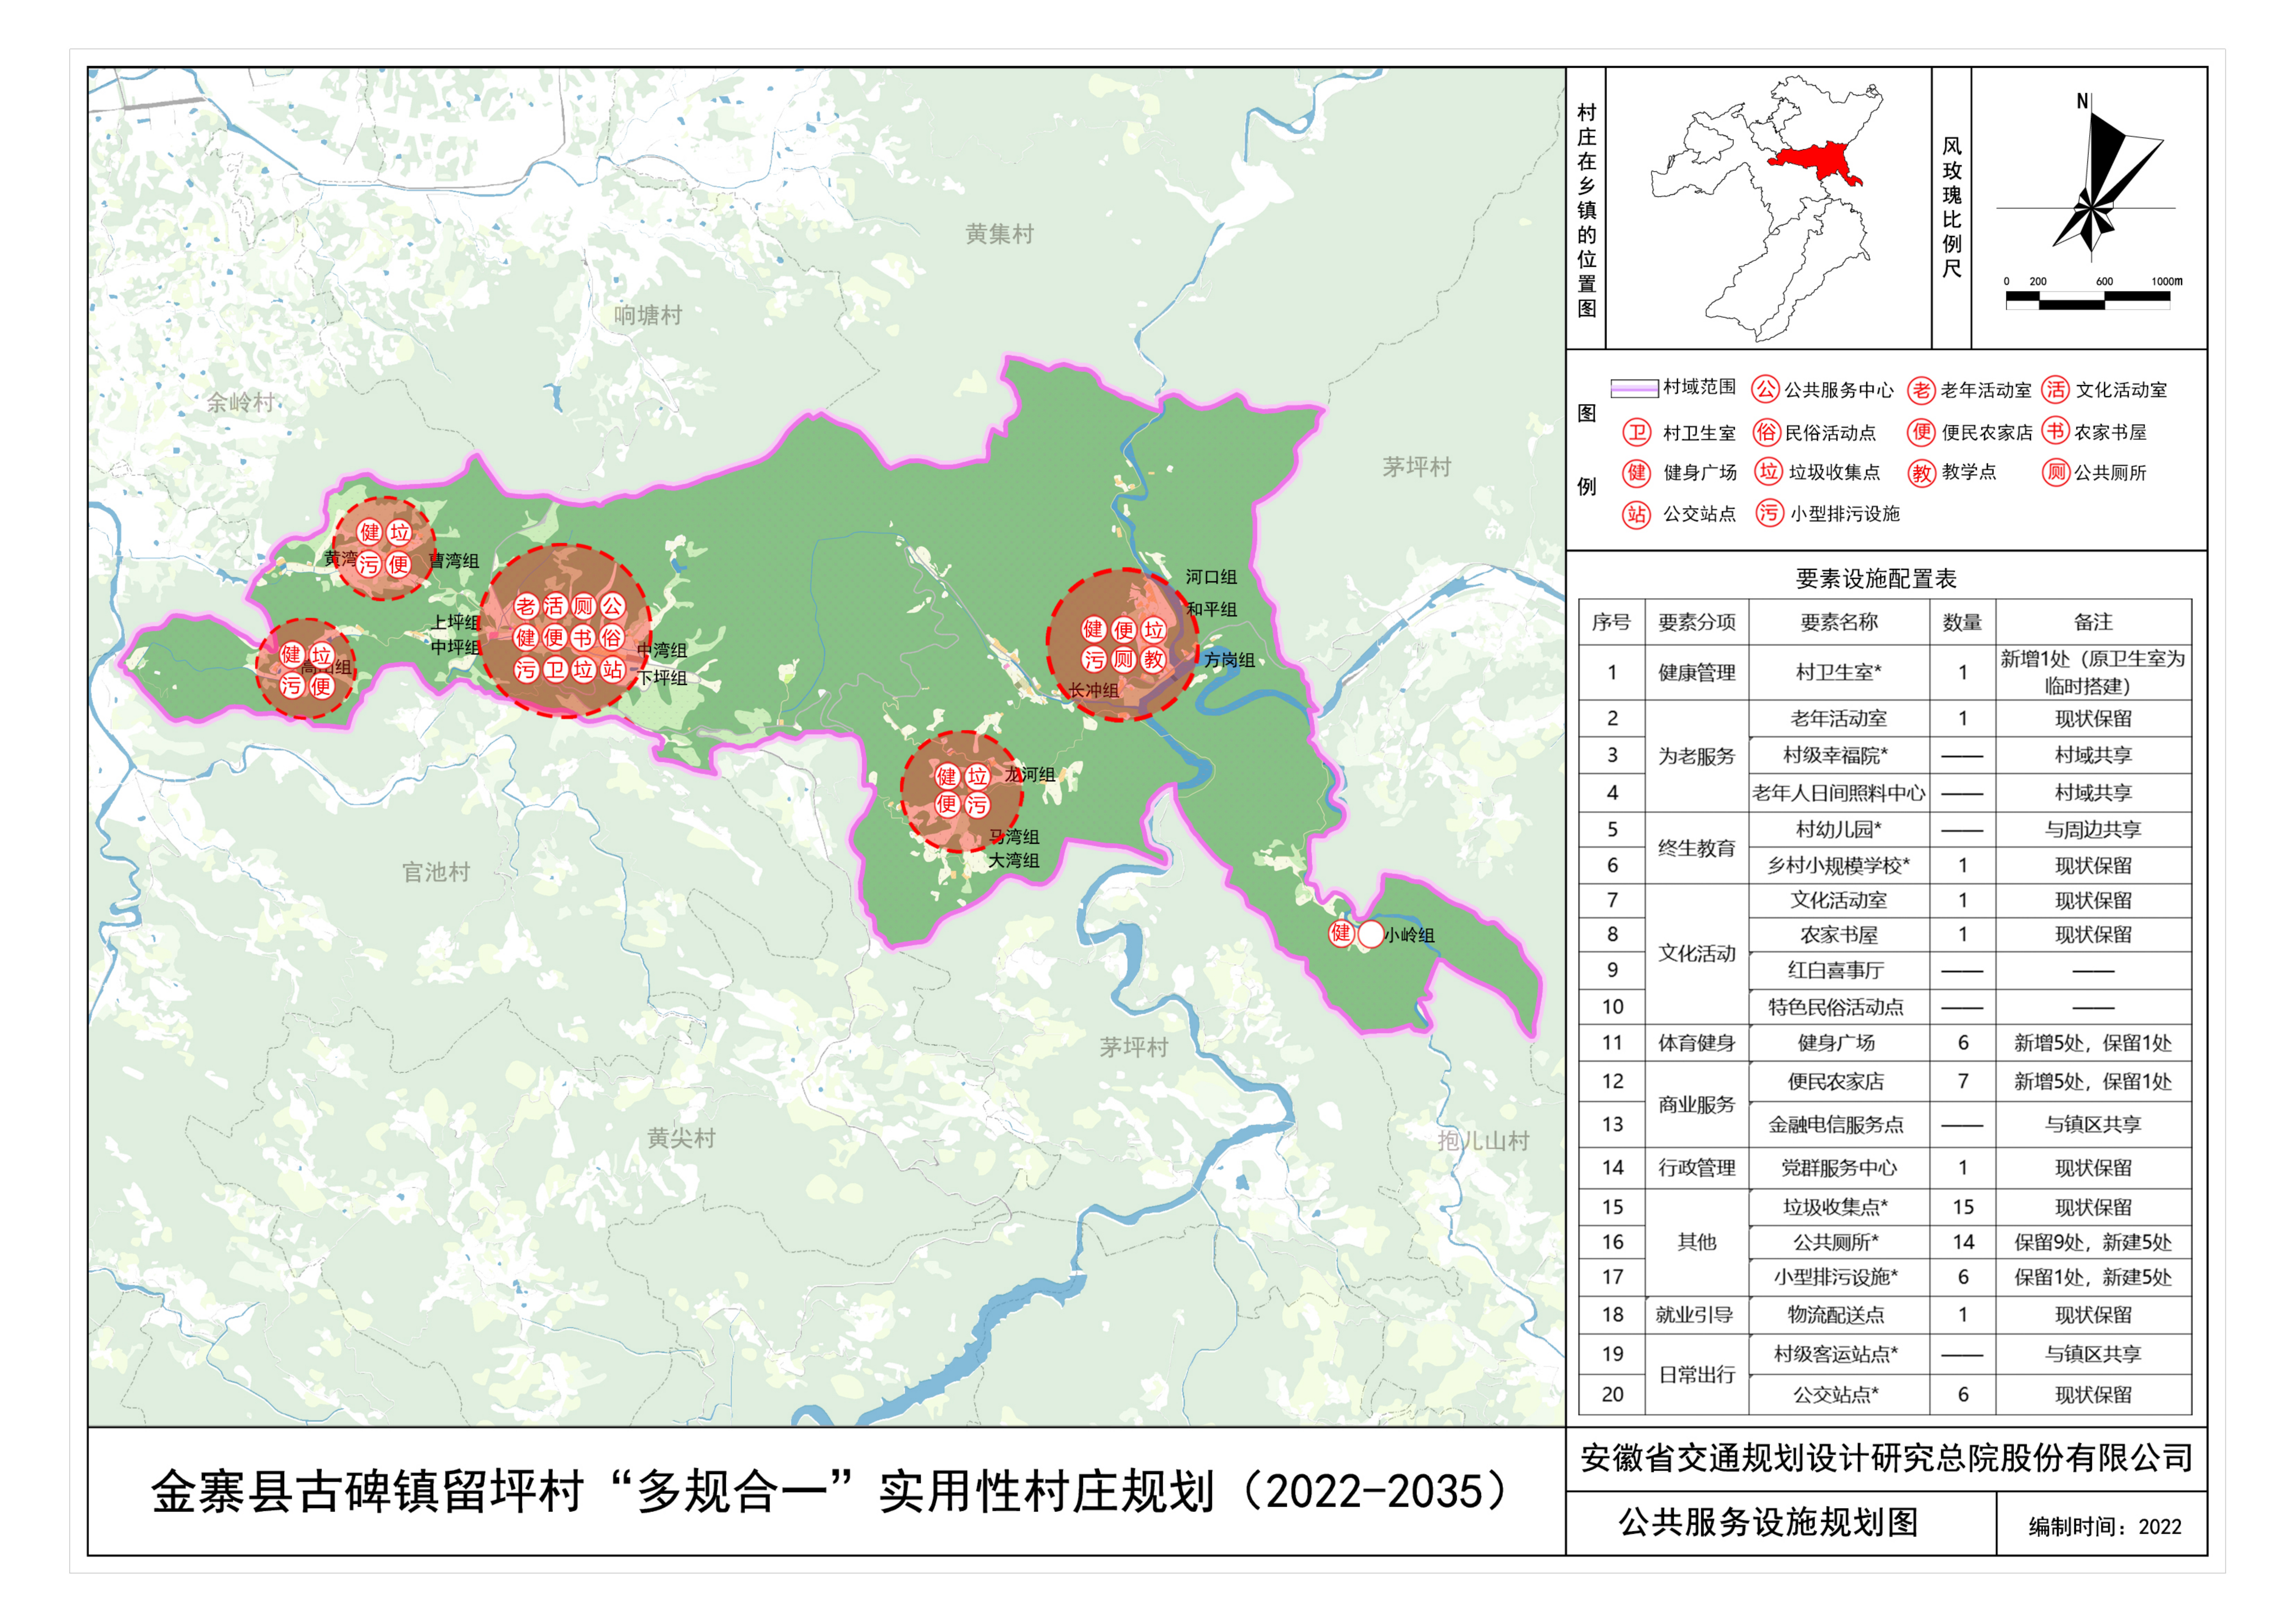Click the 教学点 legend icon
This screenshot has width=2296, height=1622.
click(1921, 473)
